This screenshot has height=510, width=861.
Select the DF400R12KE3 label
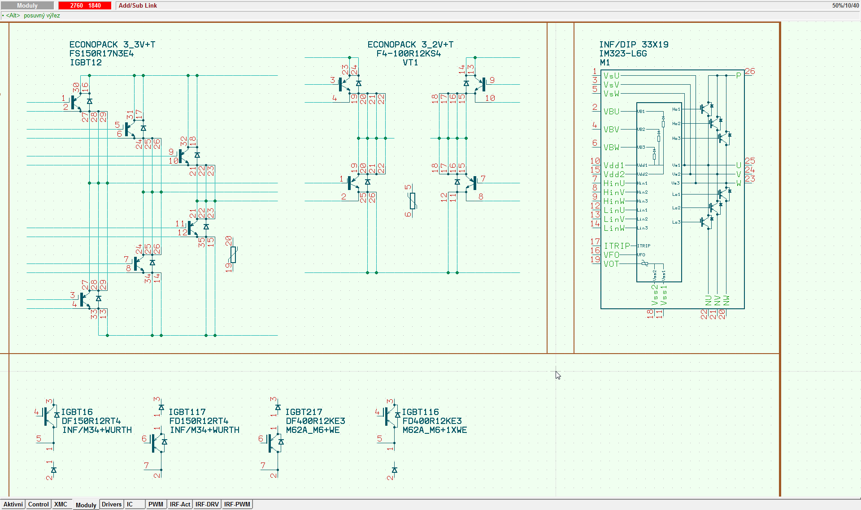coord(316,421)
